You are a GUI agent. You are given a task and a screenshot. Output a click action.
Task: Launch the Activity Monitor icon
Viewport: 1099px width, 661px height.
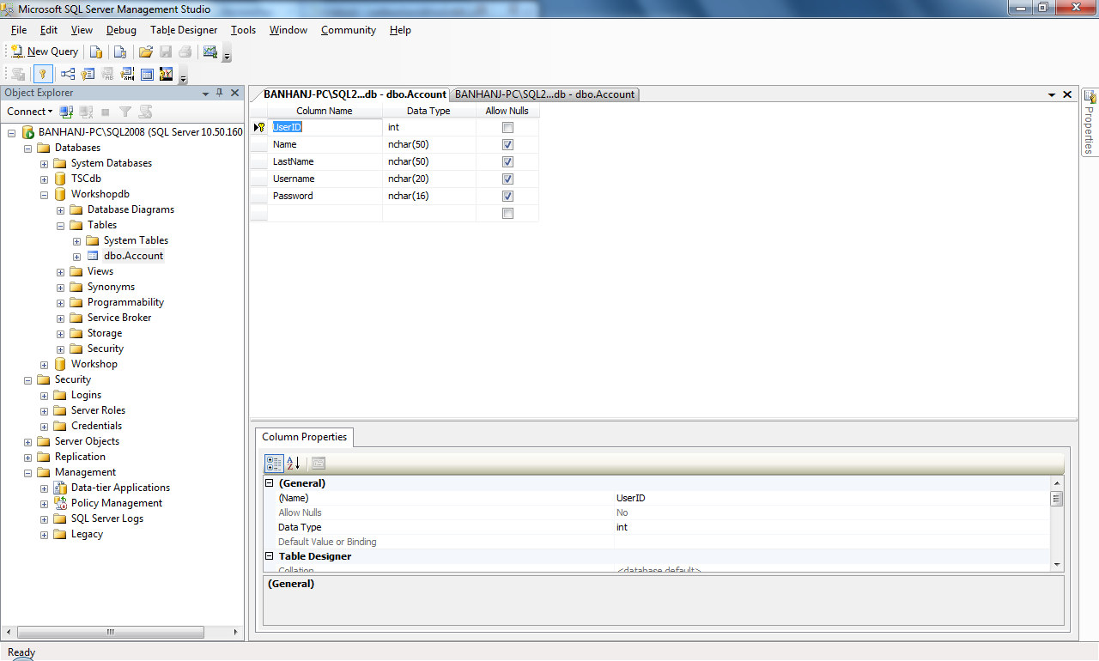[x=210, y=52]
